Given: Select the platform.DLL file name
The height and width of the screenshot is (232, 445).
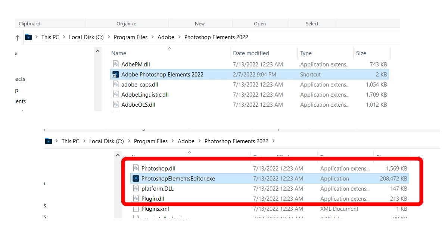Looking at the screenshot, I should [x=158, y=189].
